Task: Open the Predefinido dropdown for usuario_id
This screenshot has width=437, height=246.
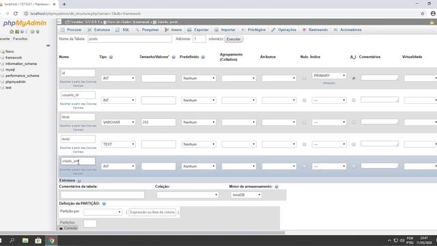Action: point(199,100)
